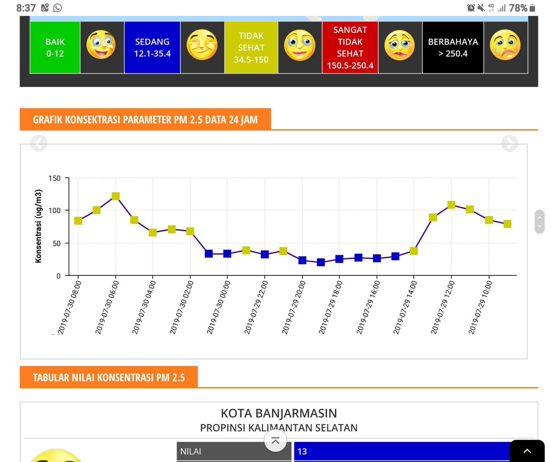This screenshot has width=551, height=462.
Task: Click the NILAI table cell label
Action: [234, 451]
